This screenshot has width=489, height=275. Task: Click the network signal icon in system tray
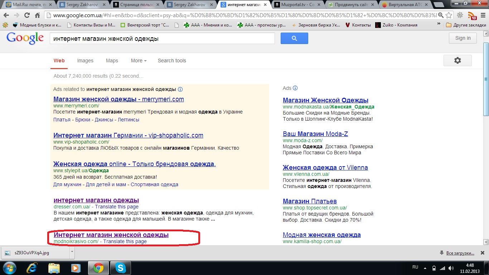442,268
